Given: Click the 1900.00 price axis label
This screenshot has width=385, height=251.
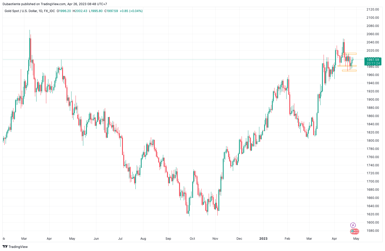Looking at the screenshot, I should [373, 100].
